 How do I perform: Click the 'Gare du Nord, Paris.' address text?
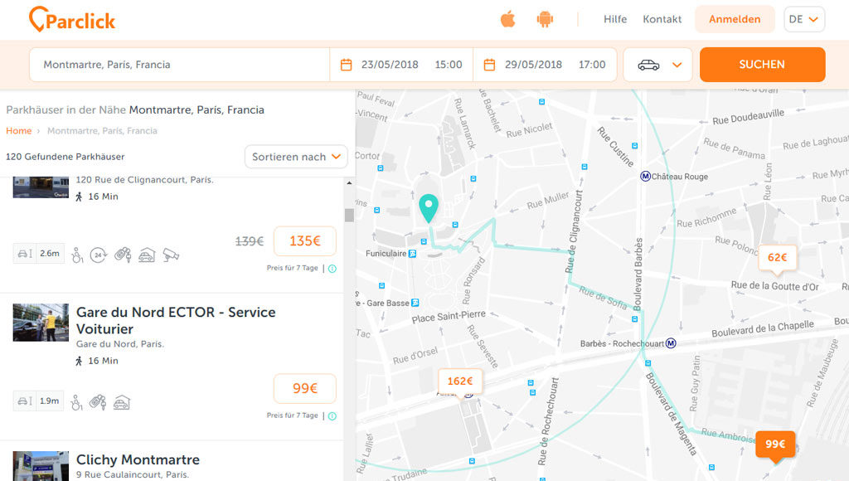[x=120, y=344]
